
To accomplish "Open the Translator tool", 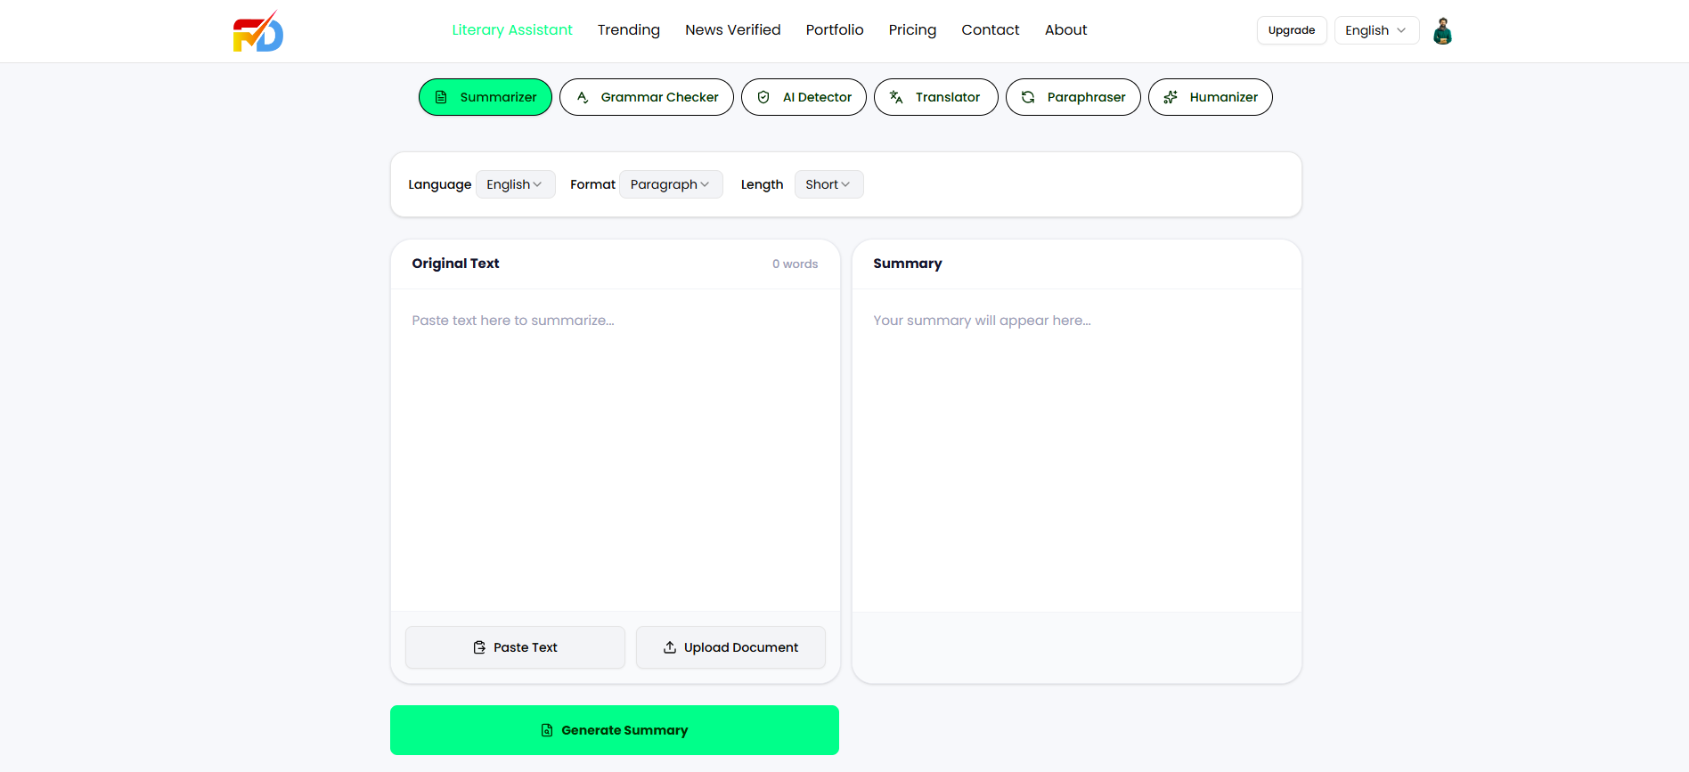I will point(935,97).
